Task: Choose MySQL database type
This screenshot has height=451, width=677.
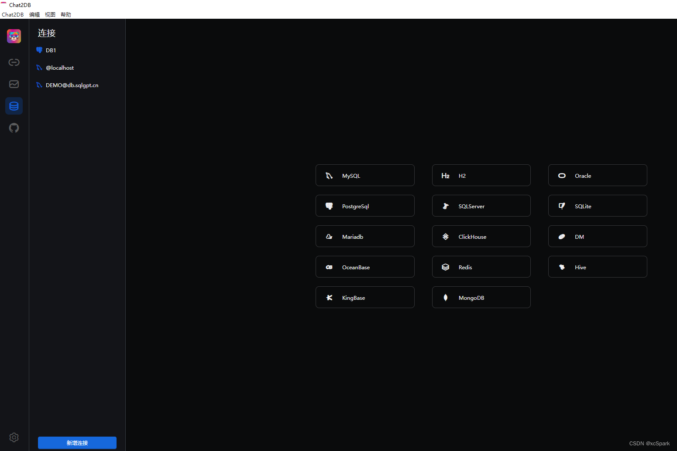Action: pos(365,175)
